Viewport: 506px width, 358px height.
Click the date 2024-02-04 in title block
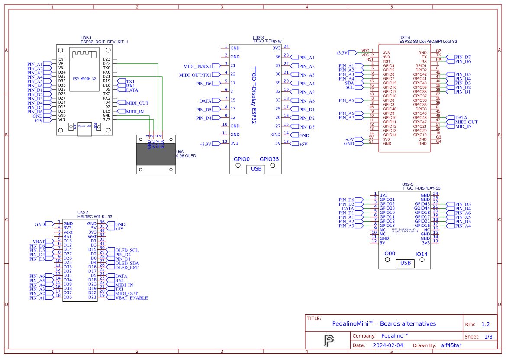click(388, 345)
